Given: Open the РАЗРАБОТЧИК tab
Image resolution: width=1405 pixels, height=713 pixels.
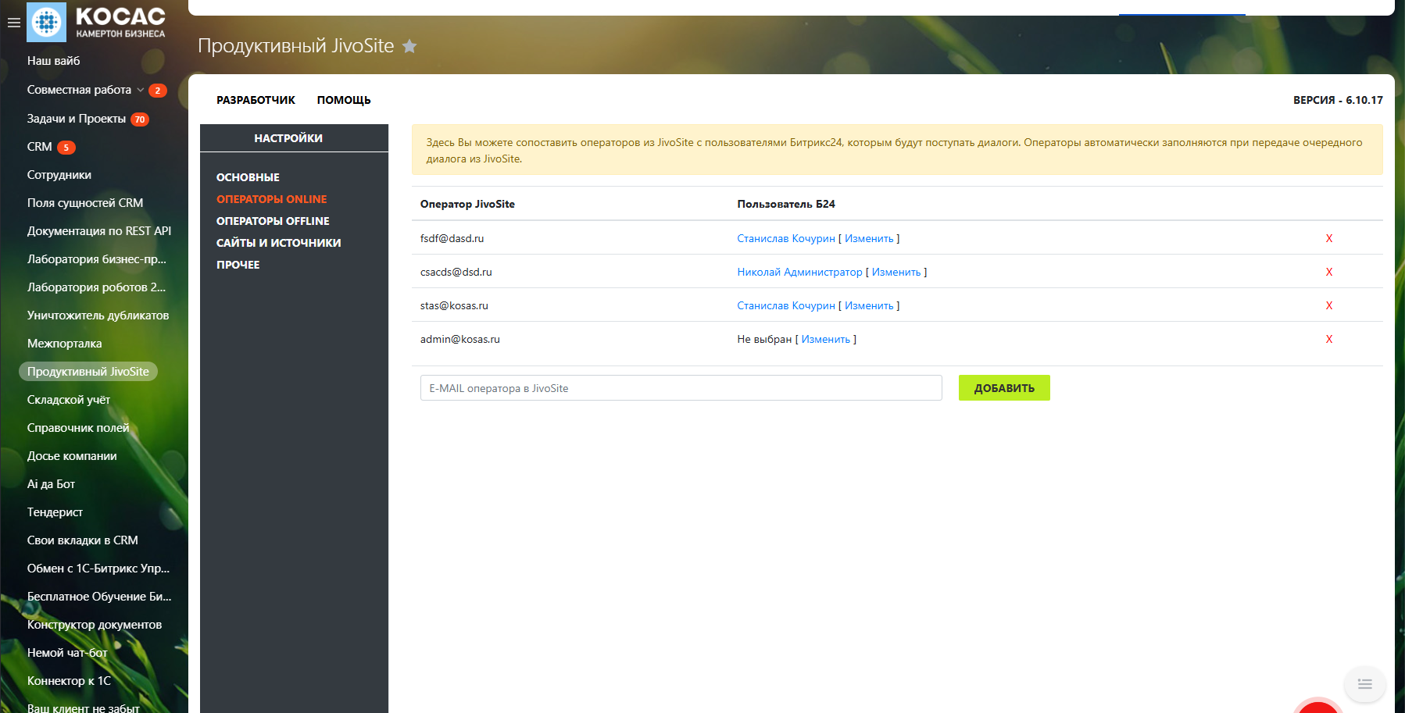Looking at the screenshot, I should pyautogui.click(x=256, y=100).
